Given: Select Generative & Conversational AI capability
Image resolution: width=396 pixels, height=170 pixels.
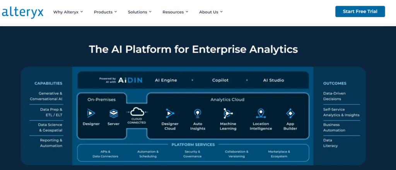Looking at the screenshot, I should (x=46, y=96).
